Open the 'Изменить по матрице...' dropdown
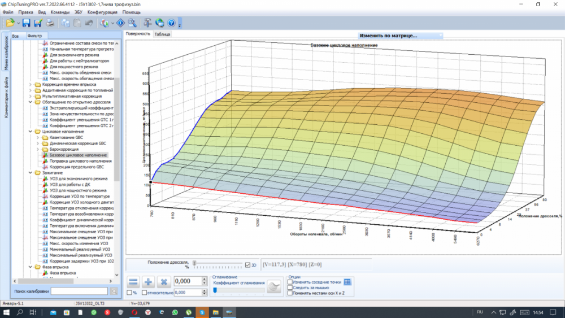 click(x=401, y=36)
